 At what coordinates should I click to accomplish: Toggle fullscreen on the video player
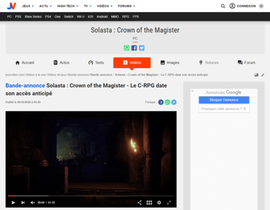(169, 202)
